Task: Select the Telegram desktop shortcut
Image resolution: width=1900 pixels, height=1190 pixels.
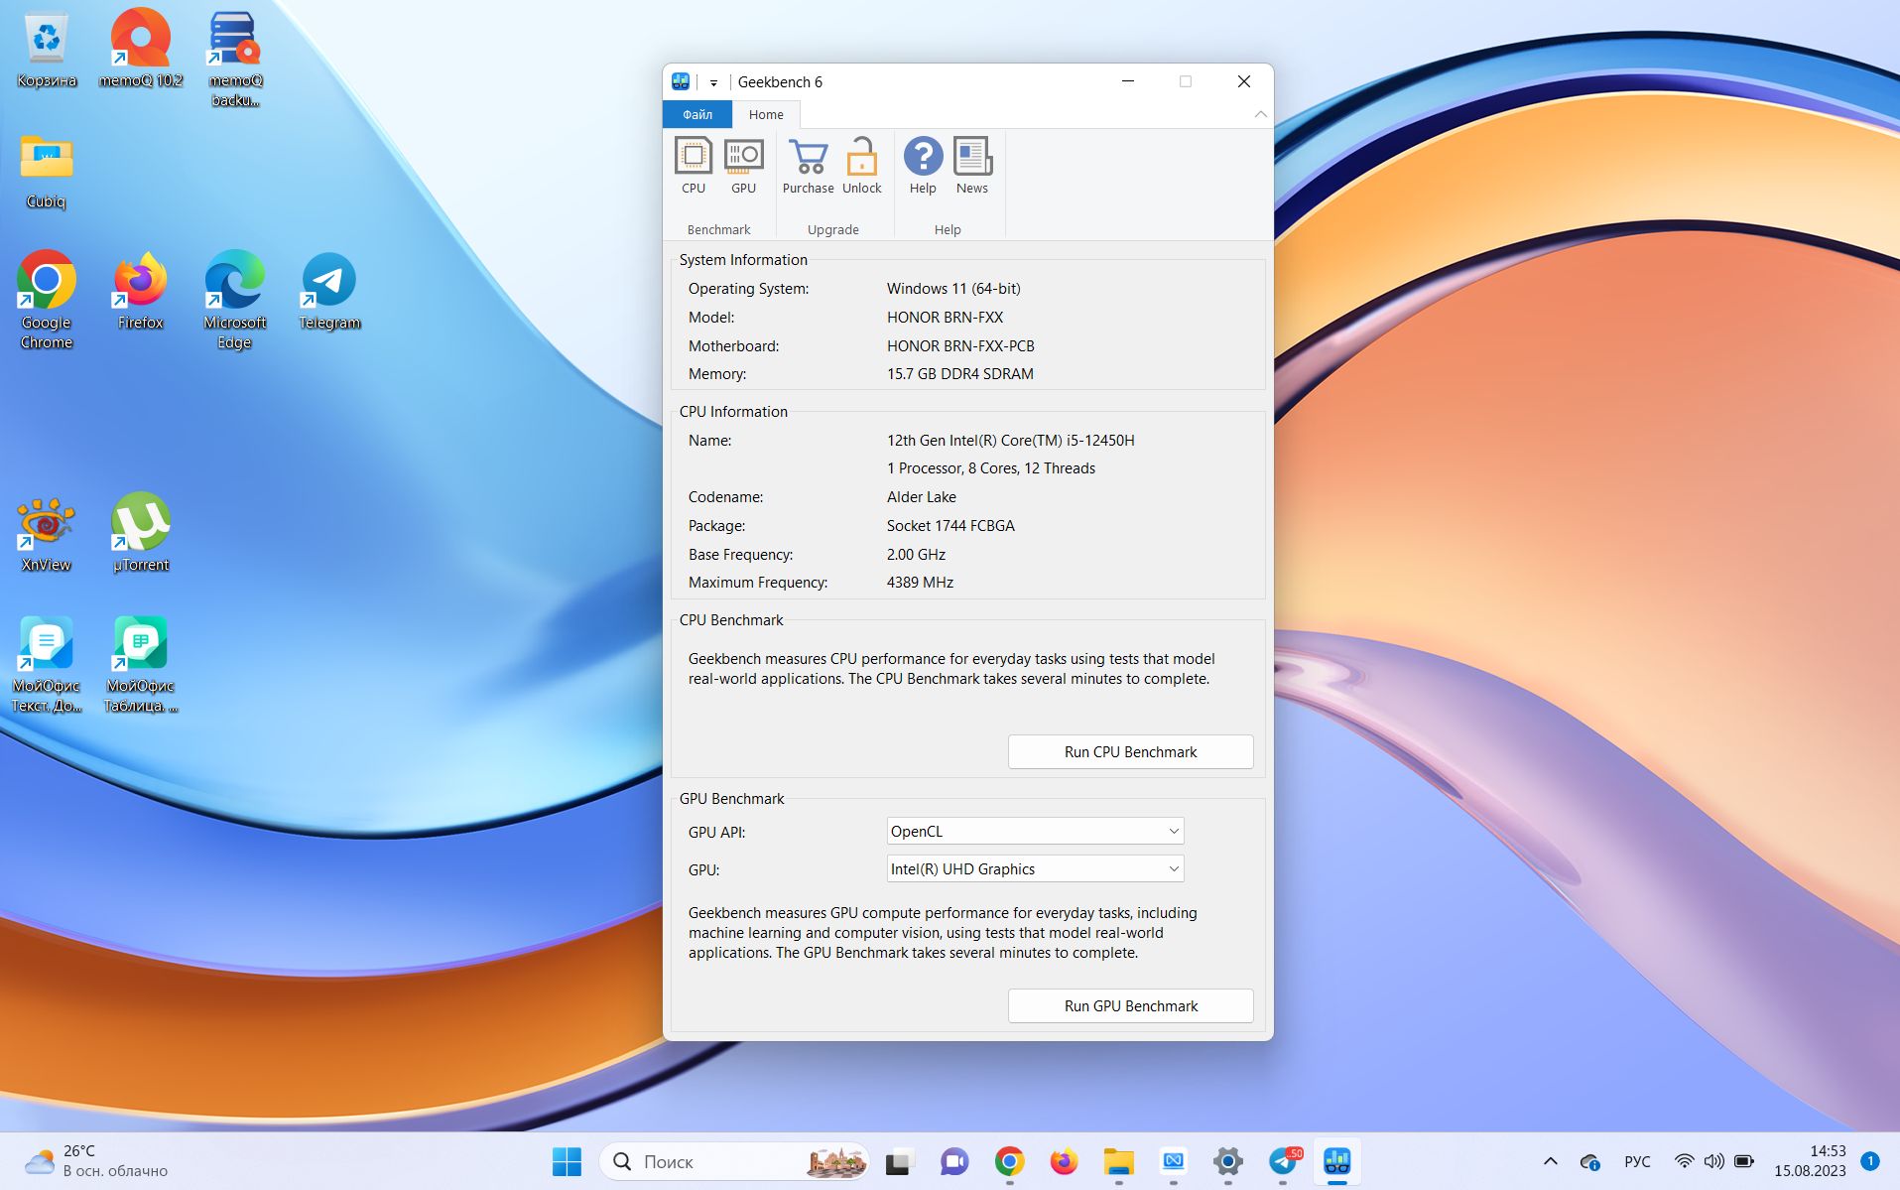Action: pyautogui.click(x=329, y=291)
